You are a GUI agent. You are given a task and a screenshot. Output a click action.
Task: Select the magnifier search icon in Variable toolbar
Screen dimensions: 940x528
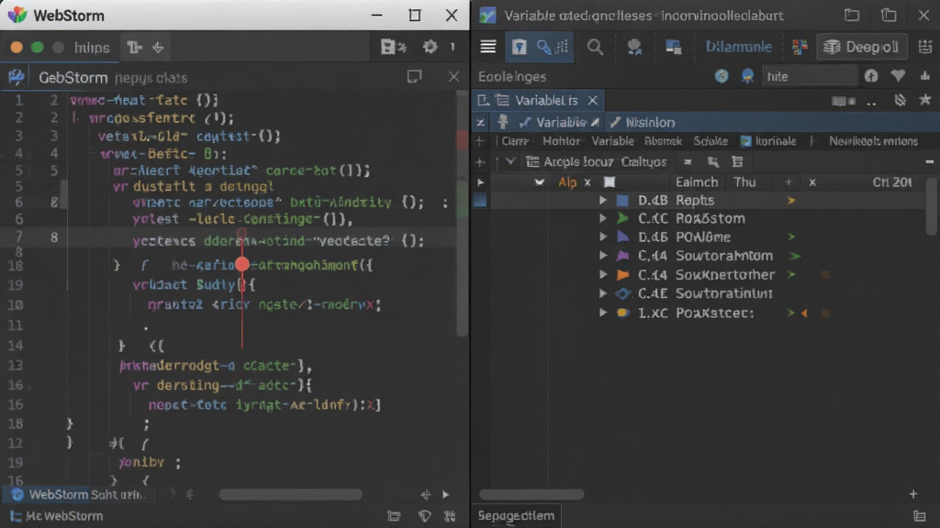tap(595, 47)
